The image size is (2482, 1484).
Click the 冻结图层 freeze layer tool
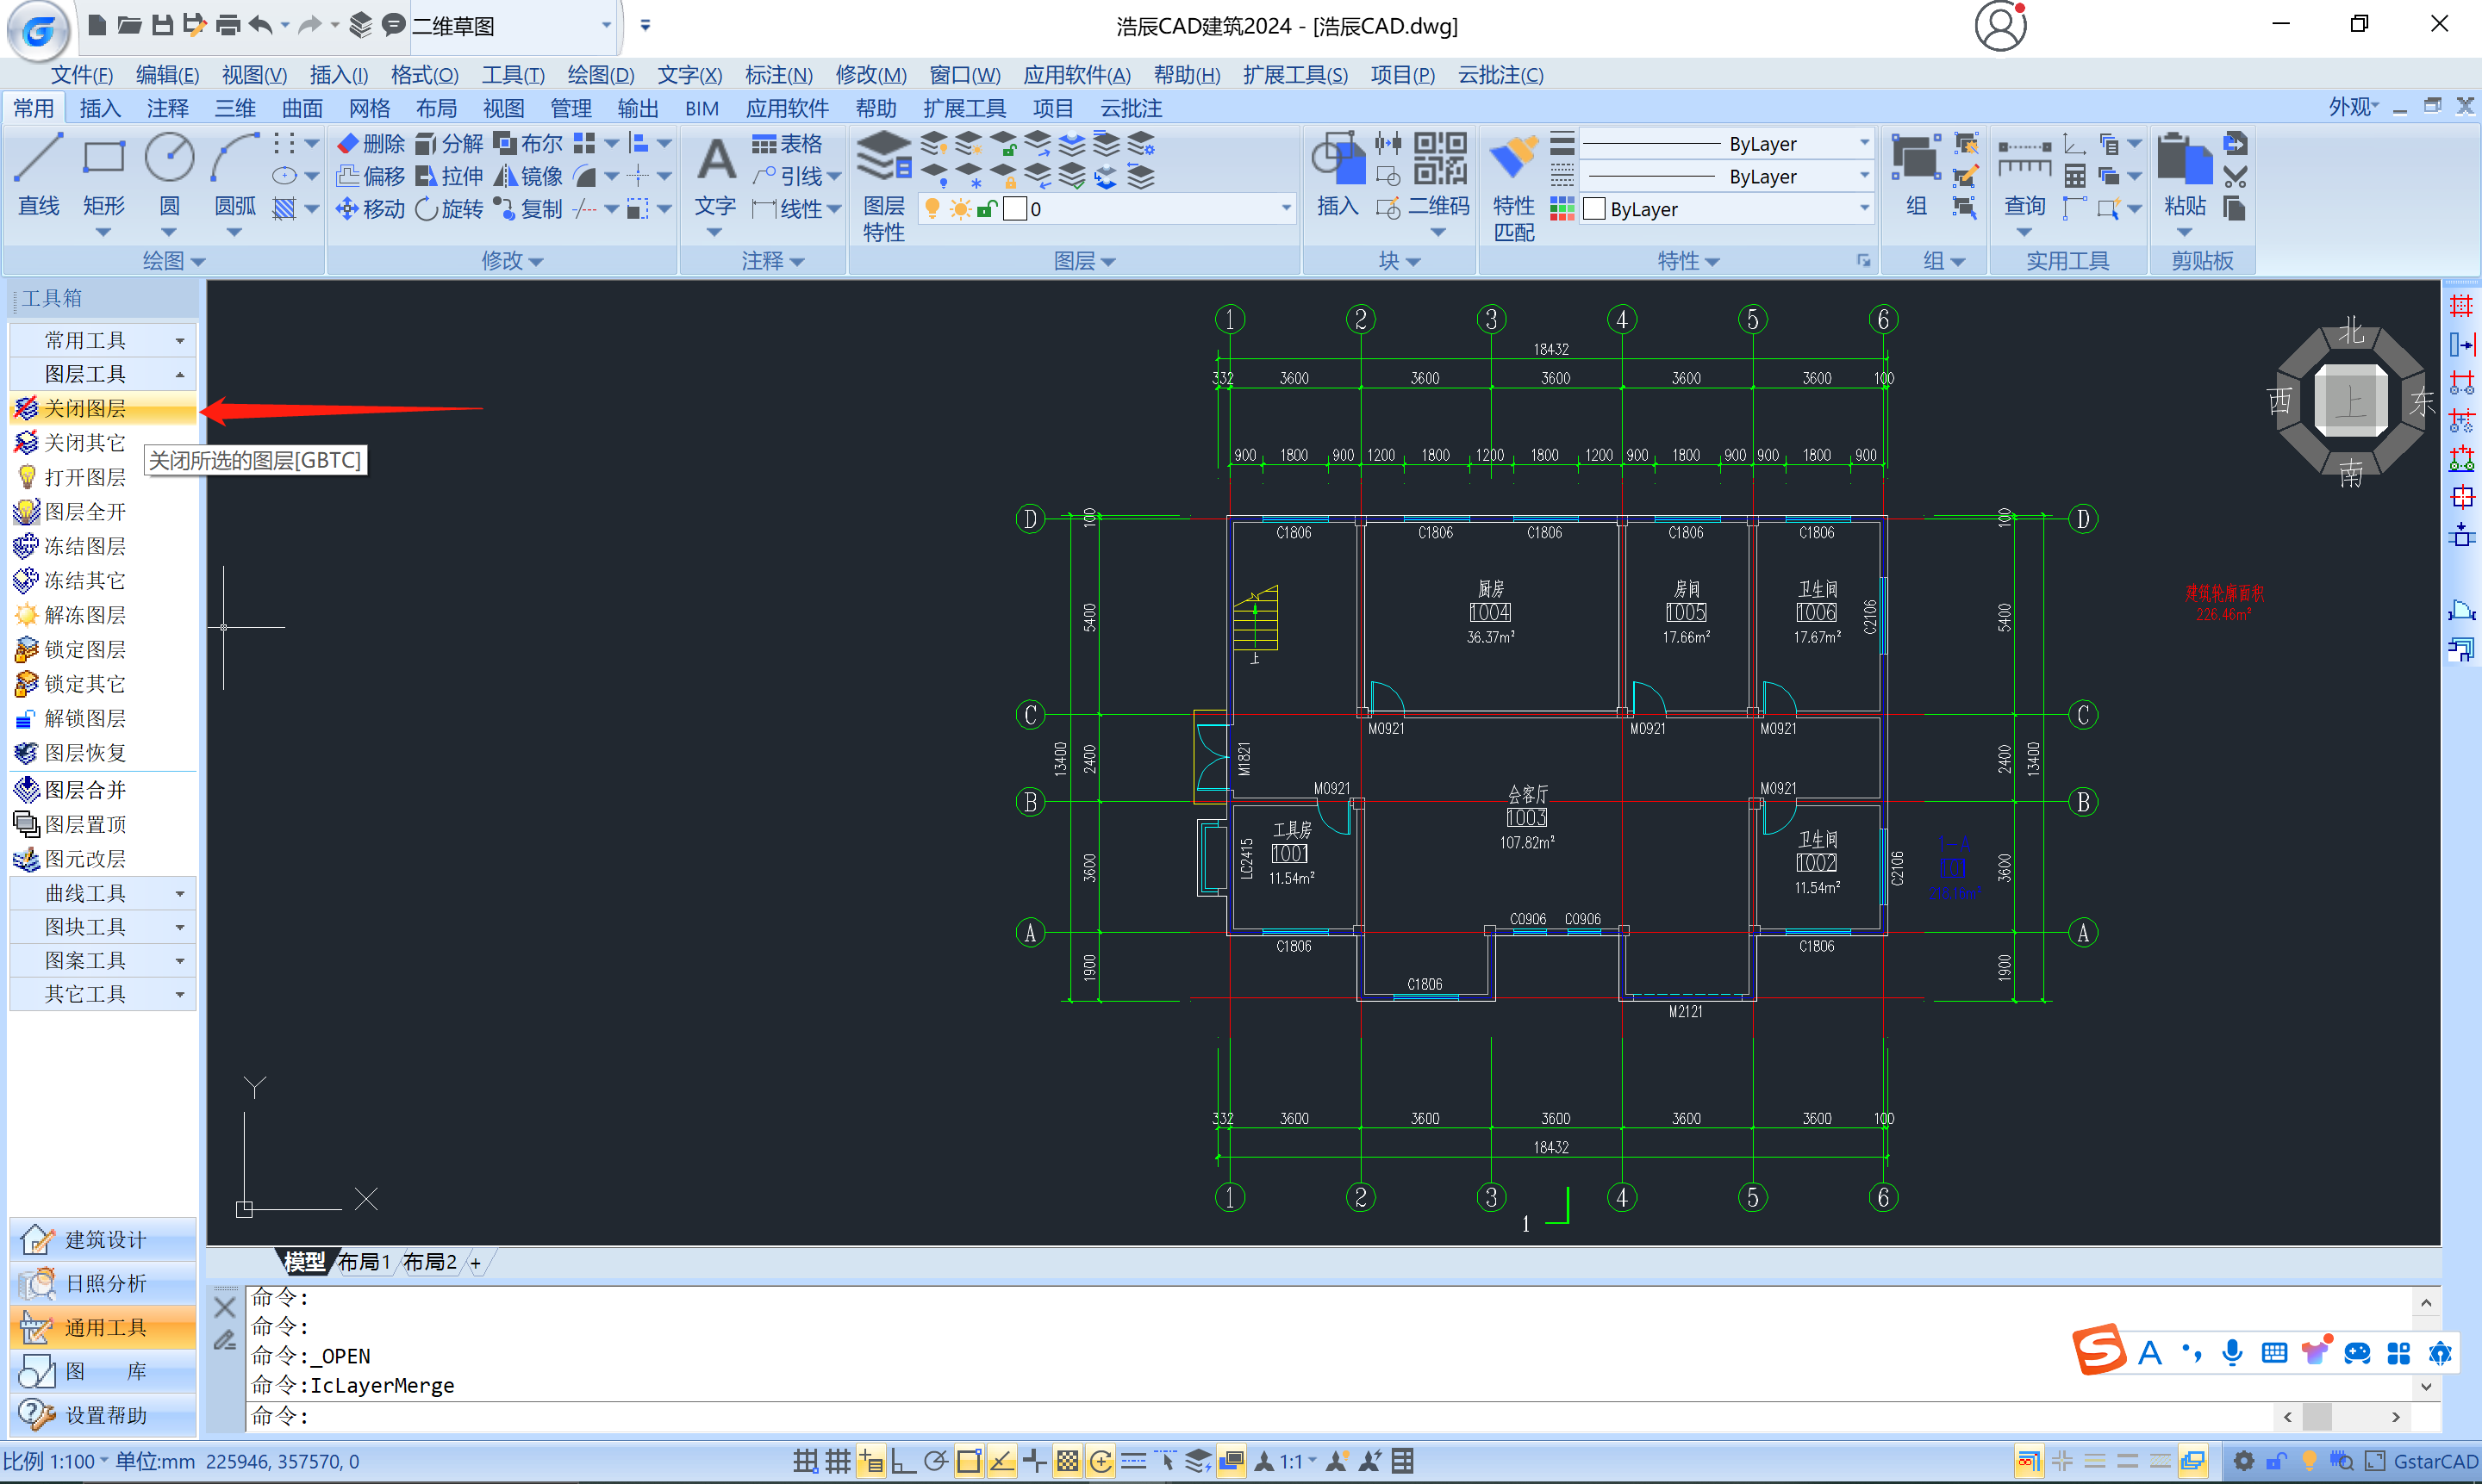point(84,546)
